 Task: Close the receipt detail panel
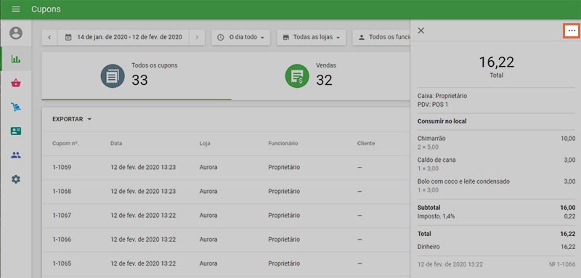point(421,30)
